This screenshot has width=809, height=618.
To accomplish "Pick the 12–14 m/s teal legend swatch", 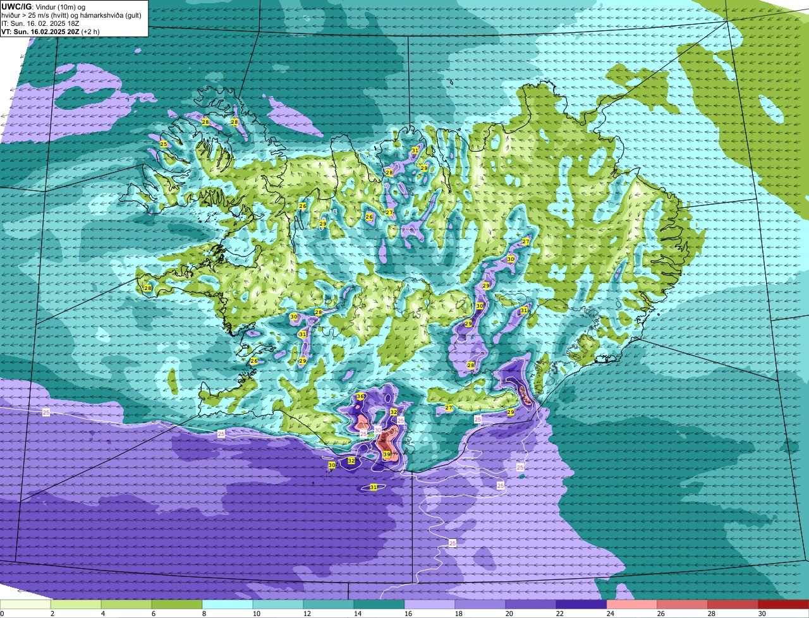I will click(329, 605).
